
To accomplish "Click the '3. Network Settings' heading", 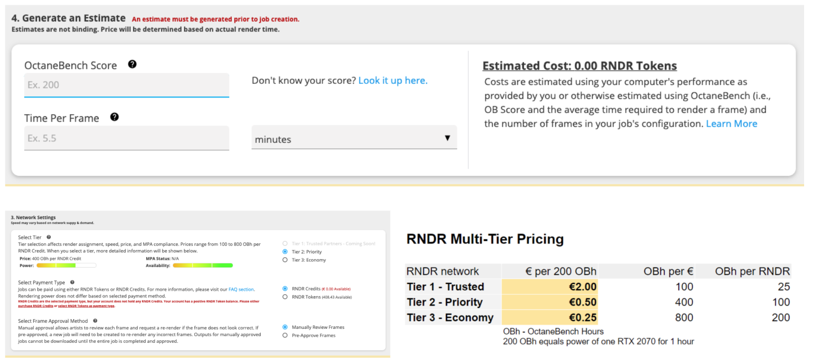I will pos(33,218).
